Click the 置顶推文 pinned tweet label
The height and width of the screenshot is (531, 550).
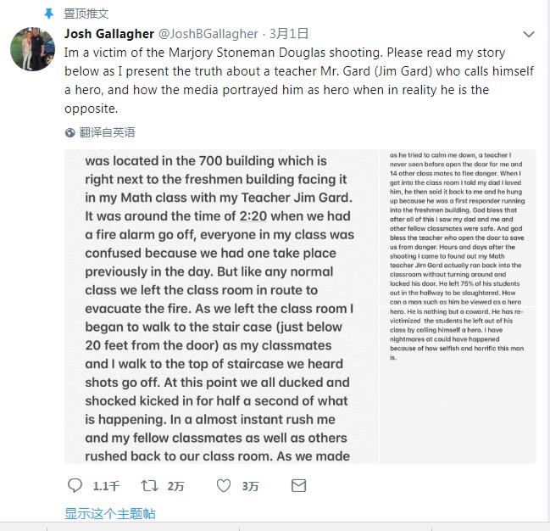pyautogui.click(x=86, y=14)
